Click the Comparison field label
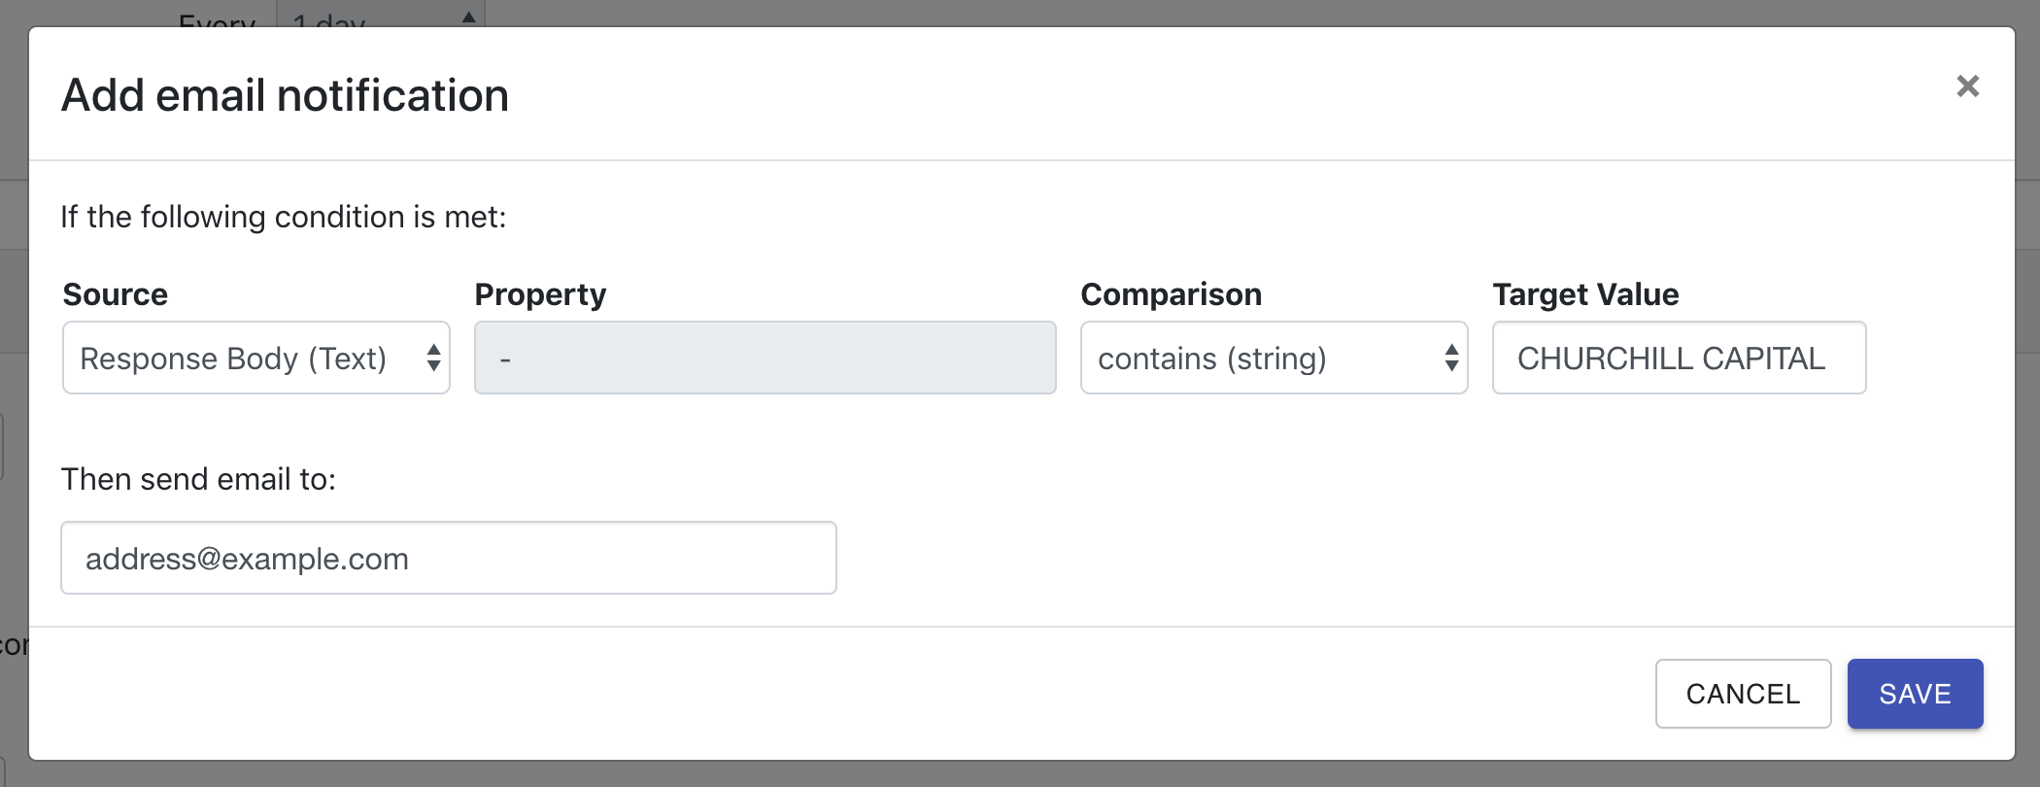The width and height of the screenshot is (2040, 787). pos(1171,294)
